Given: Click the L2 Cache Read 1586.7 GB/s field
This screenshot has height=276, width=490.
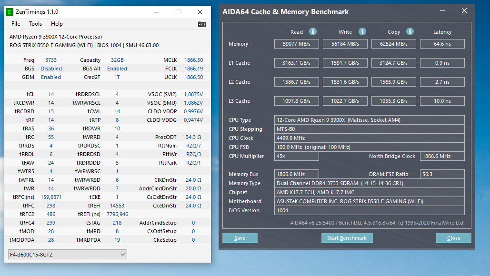Looking at the screenshot, I should coord(297,82).
